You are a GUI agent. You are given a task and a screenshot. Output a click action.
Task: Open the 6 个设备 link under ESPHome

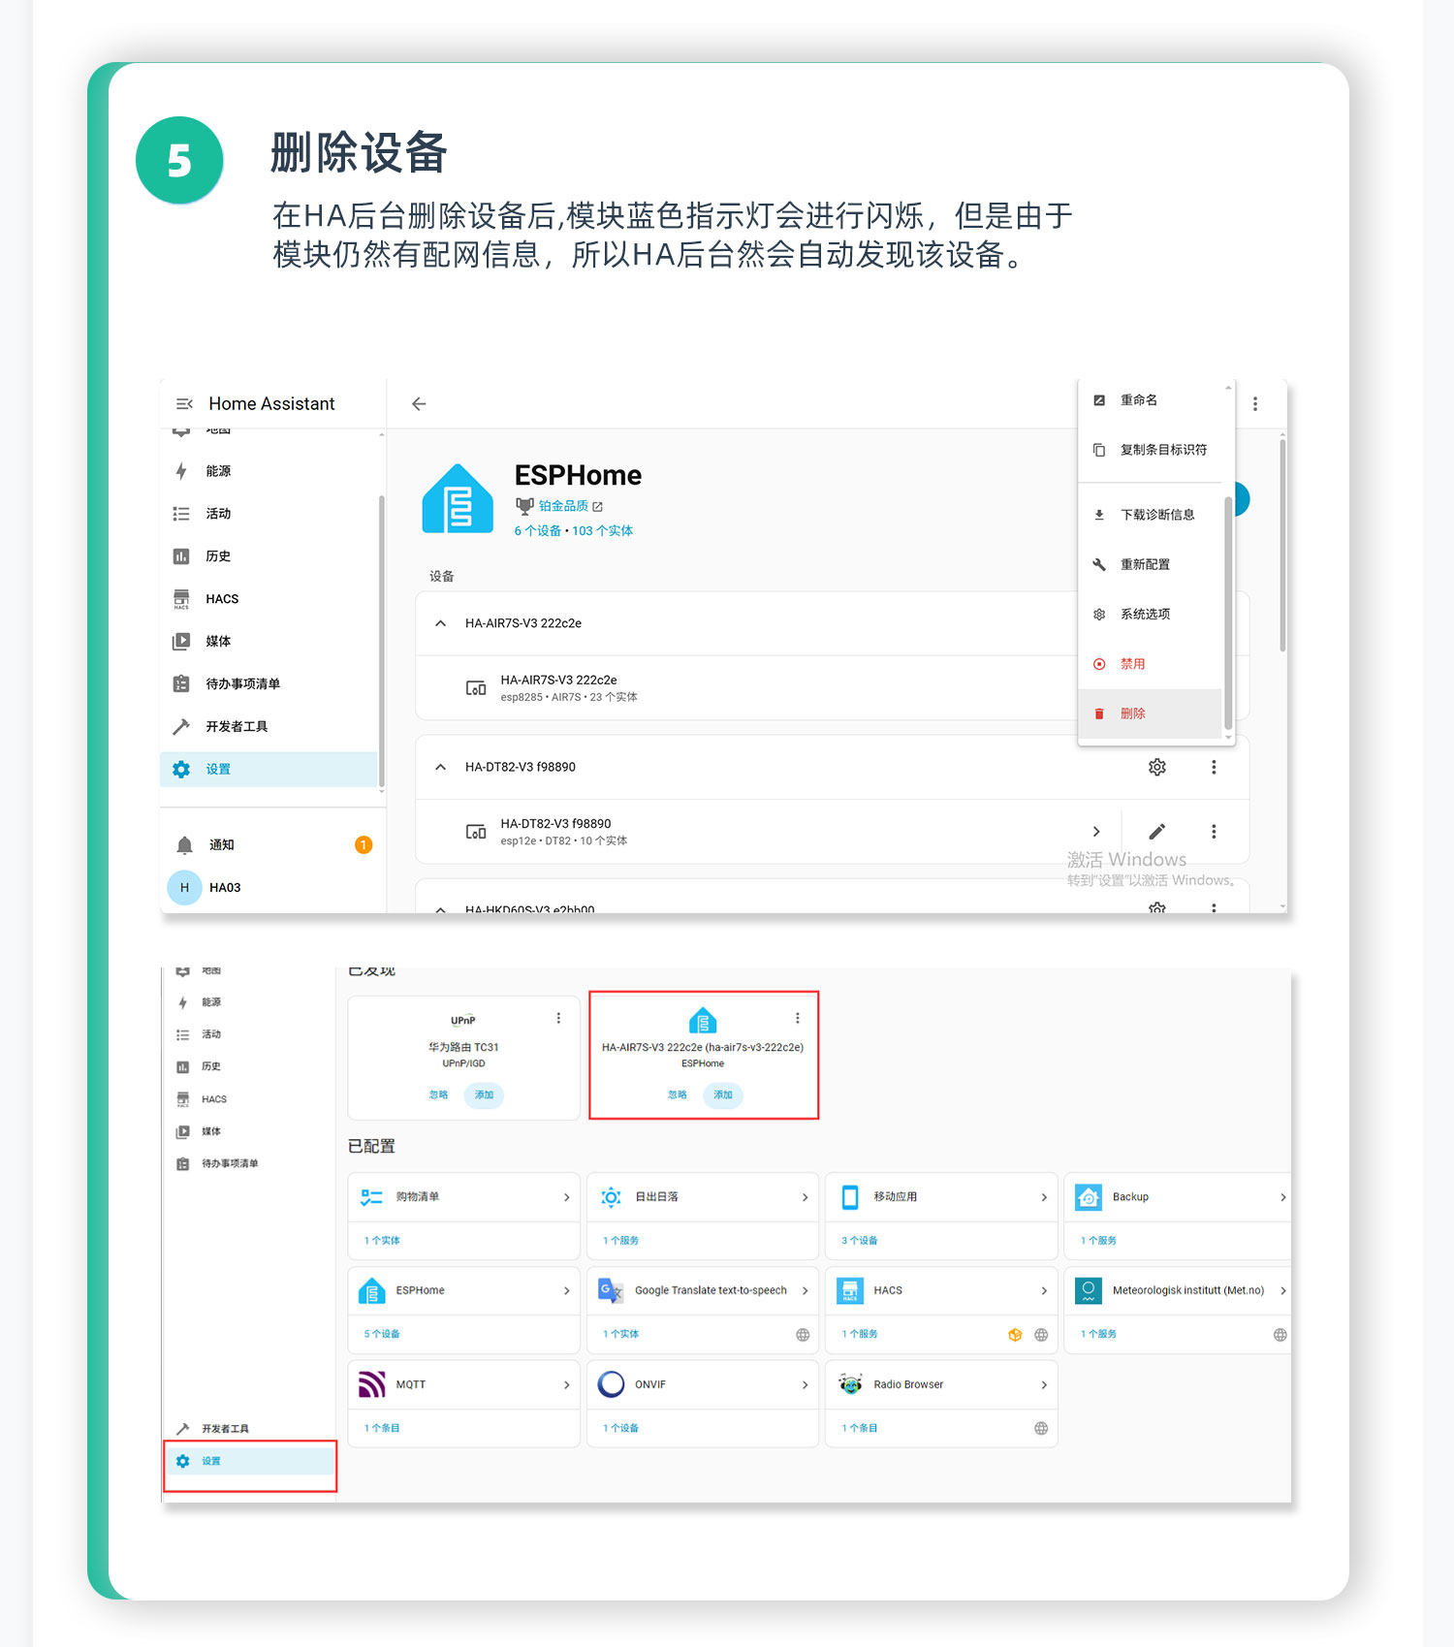(537, 531)
